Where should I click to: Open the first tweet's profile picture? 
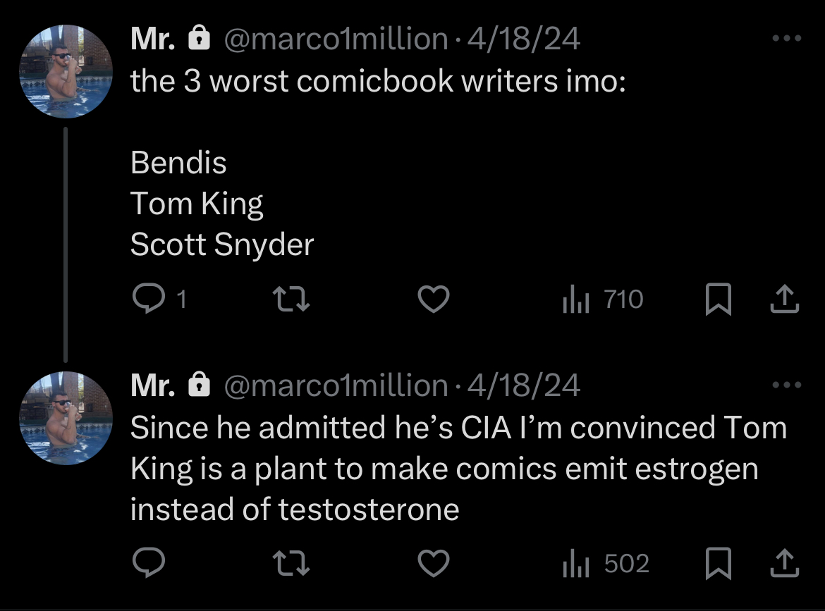(66, 71)
